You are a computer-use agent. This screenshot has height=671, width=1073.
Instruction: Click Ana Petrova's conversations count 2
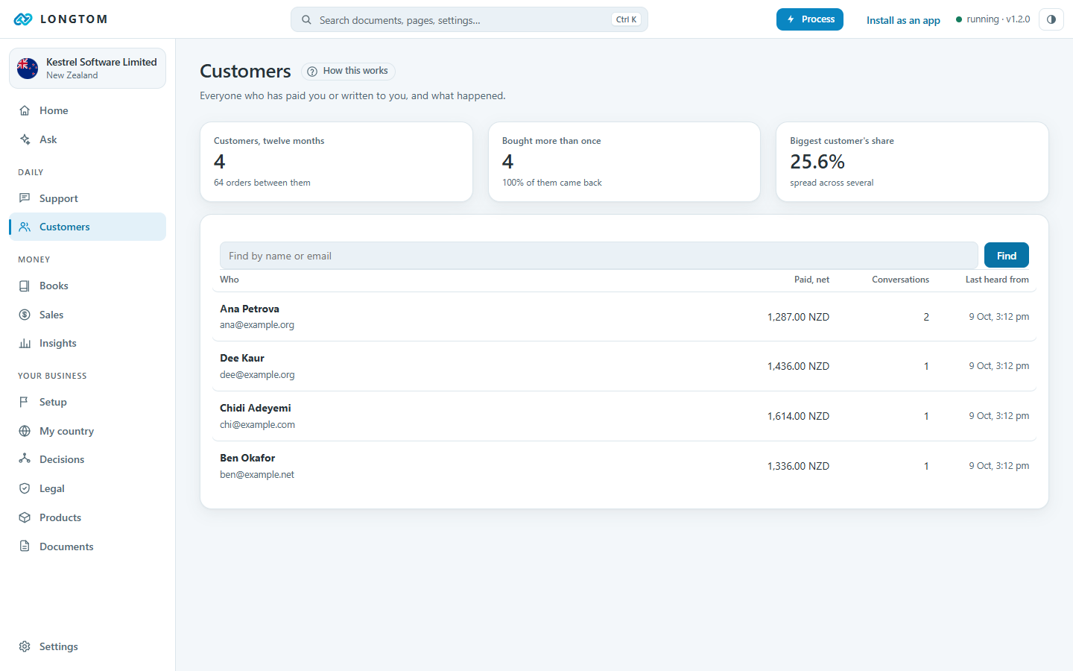[926, 317]
